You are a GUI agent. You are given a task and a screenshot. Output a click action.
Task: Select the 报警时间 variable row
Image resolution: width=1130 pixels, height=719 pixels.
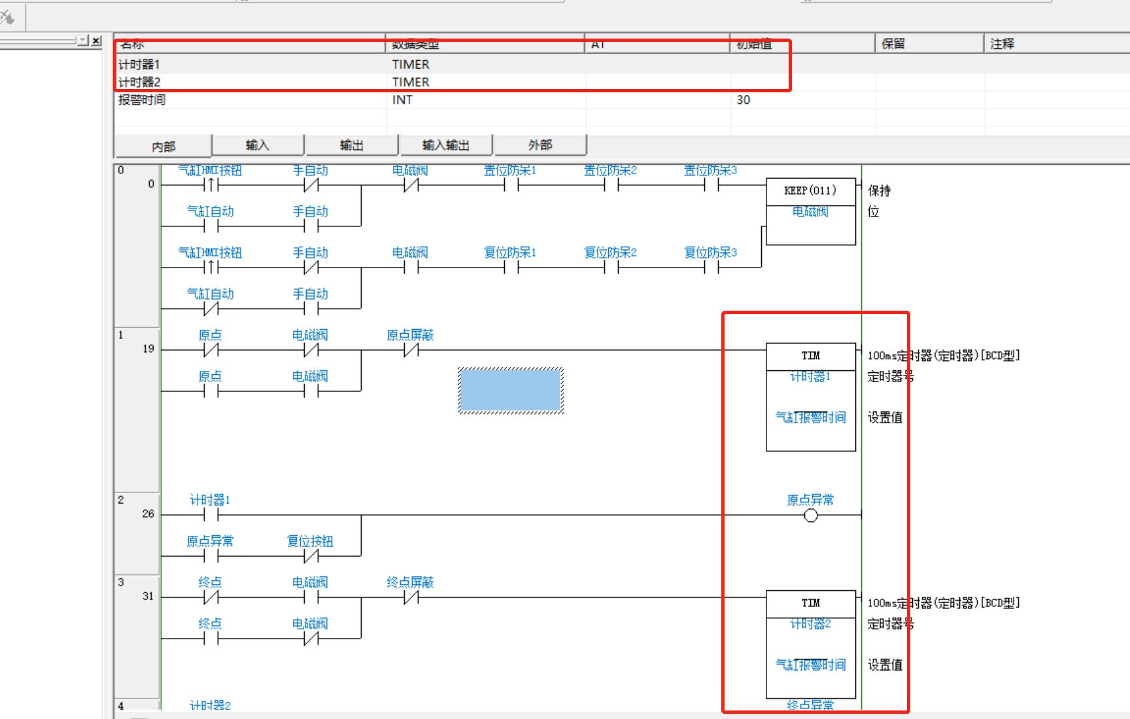(142, 100)
